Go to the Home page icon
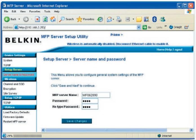The width and height of the screenshot is (196, 140). 53,19
